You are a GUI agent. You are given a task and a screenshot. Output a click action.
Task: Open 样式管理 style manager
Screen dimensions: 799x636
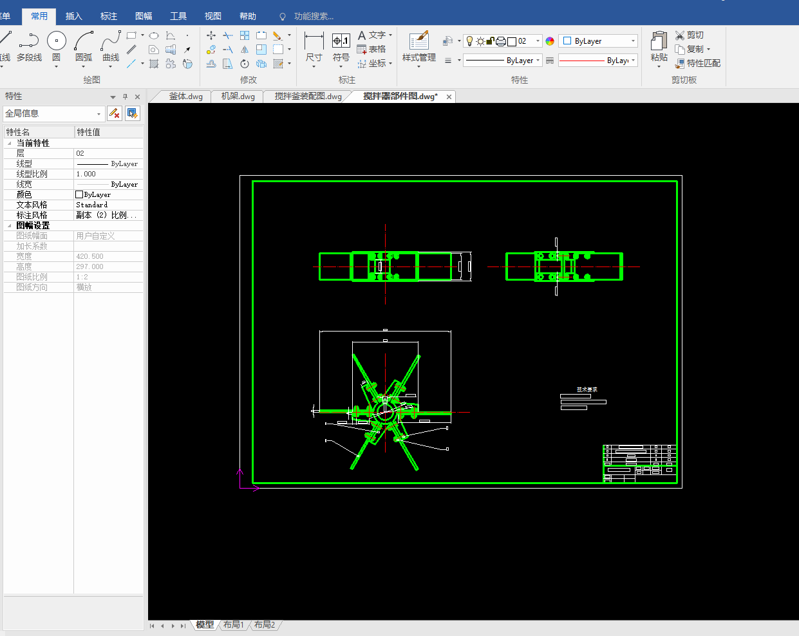pos(419,48)
